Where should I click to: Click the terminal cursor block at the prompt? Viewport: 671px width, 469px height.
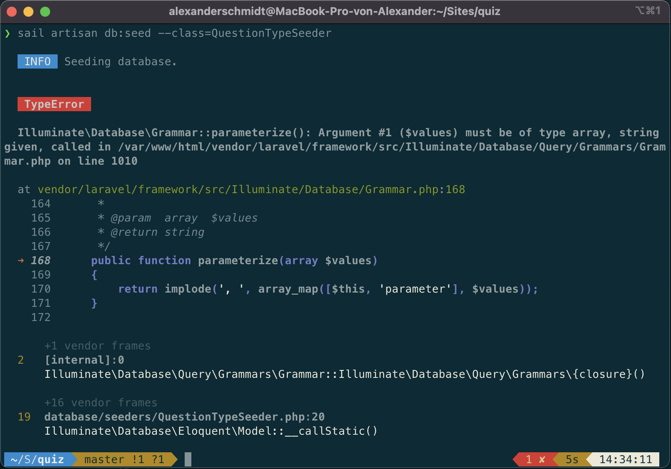click(188, 459)
